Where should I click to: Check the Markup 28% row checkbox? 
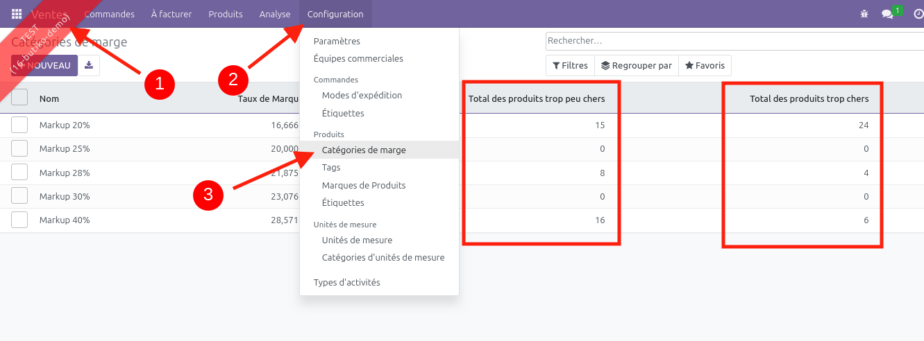tap(19, 173)
